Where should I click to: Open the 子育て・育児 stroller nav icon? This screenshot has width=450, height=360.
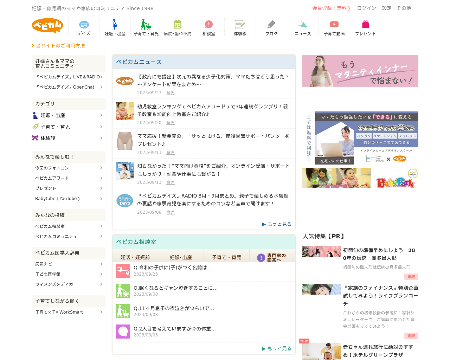(146, 24)
